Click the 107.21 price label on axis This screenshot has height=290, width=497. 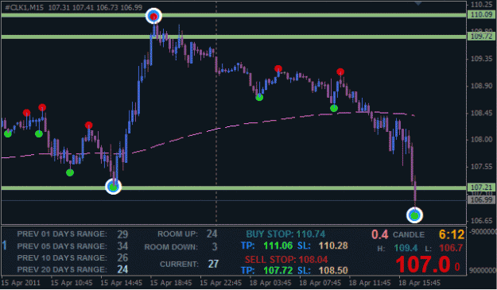(x=481, y=188)
